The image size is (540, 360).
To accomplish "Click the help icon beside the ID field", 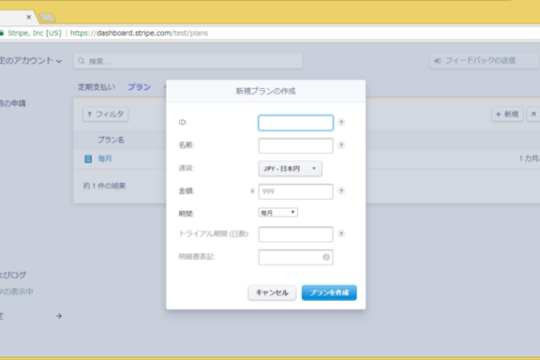I will click(x=342, y=123).
